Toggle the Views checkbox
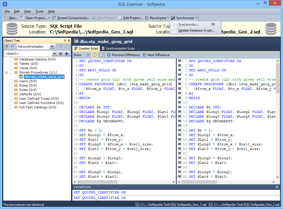This screenshot has width=283, height=209. tap(11, 68)
